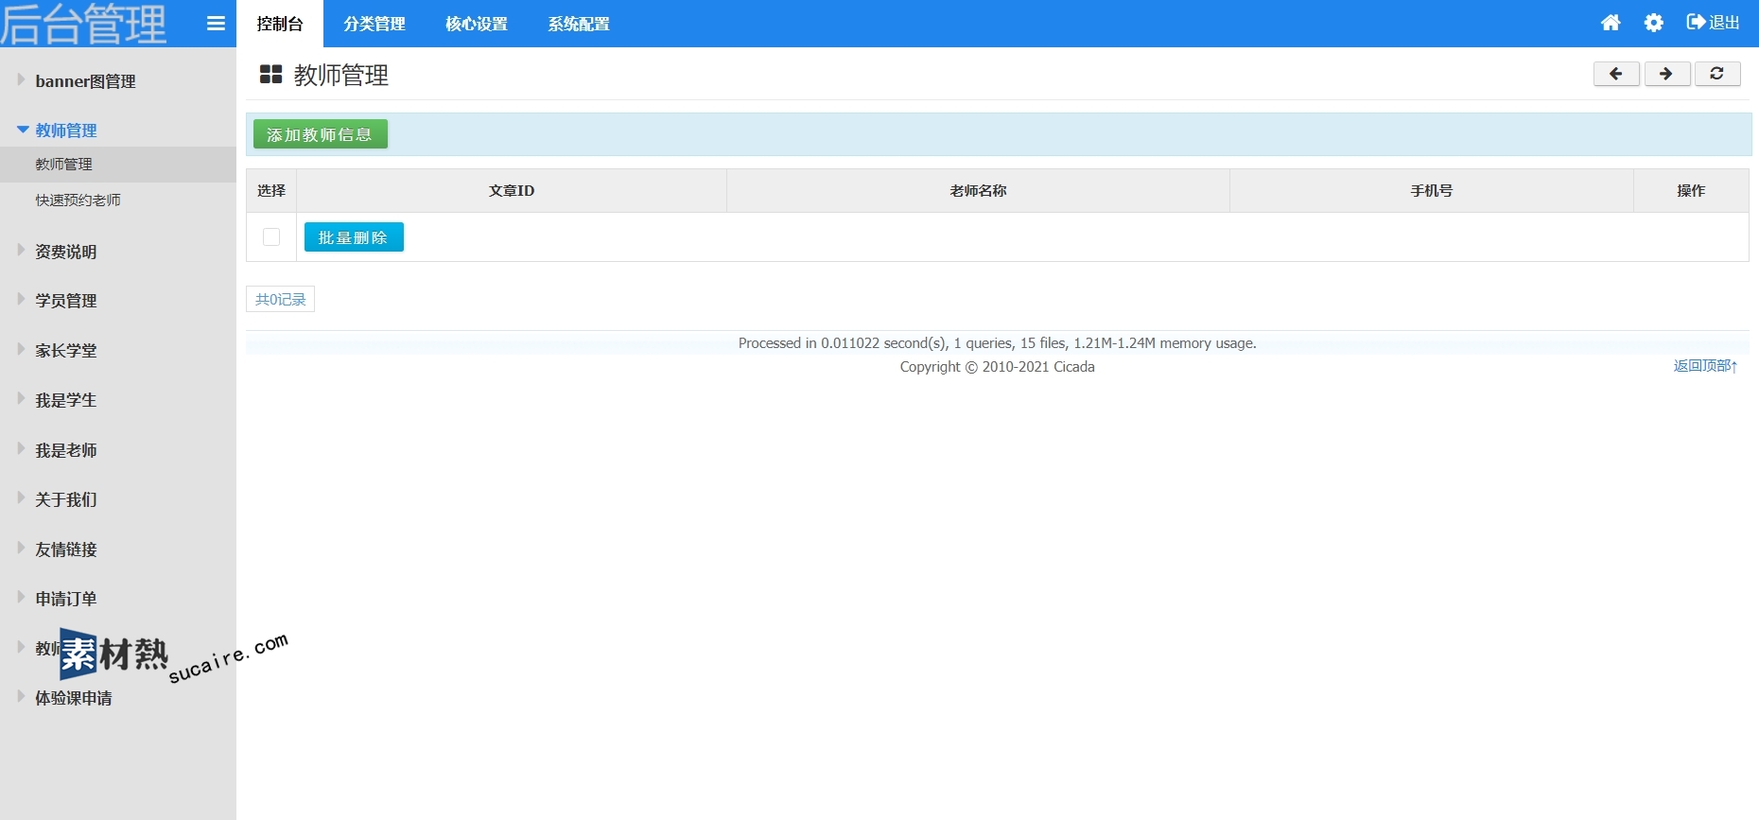
Task: Open the 分类管理 tab
Action: tap(374, 24)
